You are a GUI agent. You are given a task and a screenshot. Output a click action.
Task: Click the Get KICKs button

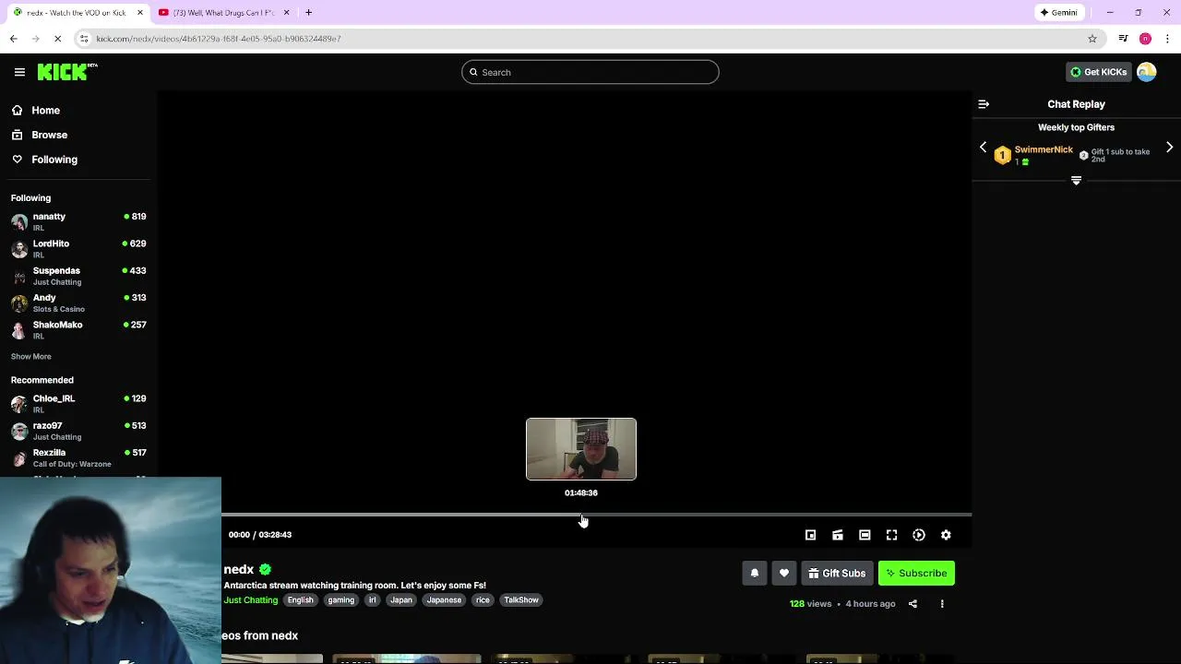pos(1098,72)
